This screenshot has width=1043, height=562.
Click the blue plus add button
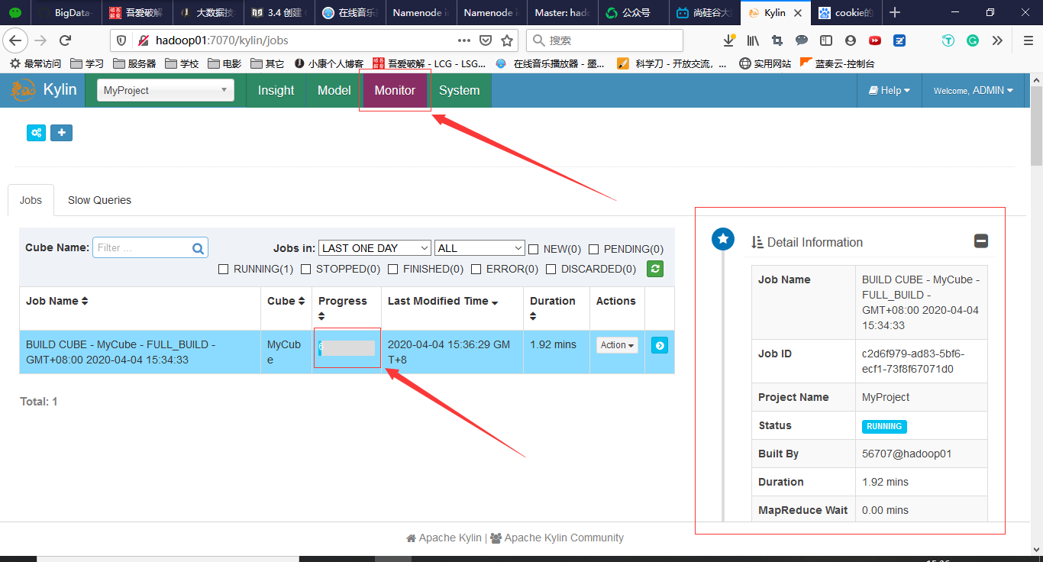(61, 133)
